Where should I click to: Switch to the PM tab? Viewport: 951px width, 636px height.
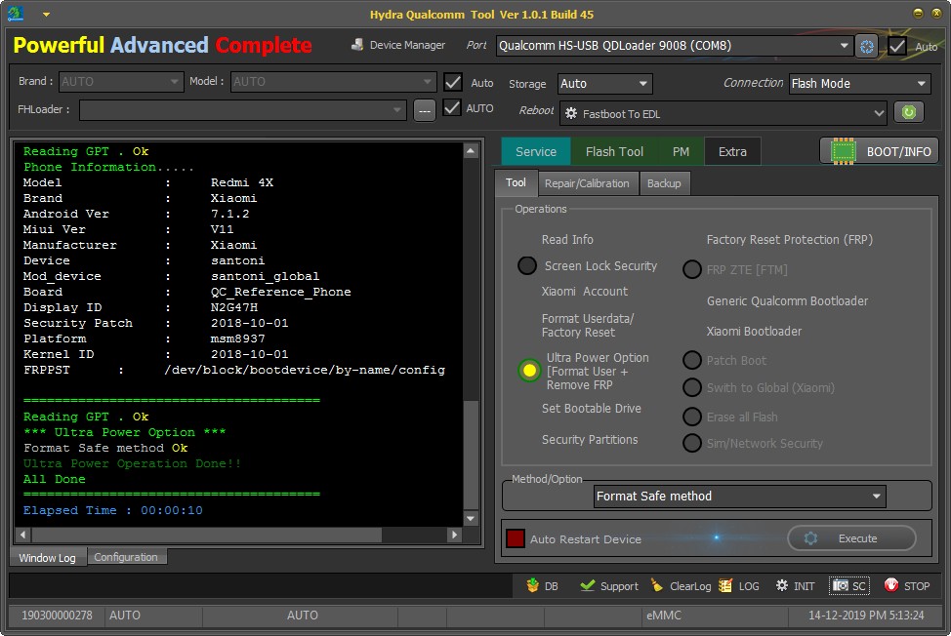click(x=681, y=151)
